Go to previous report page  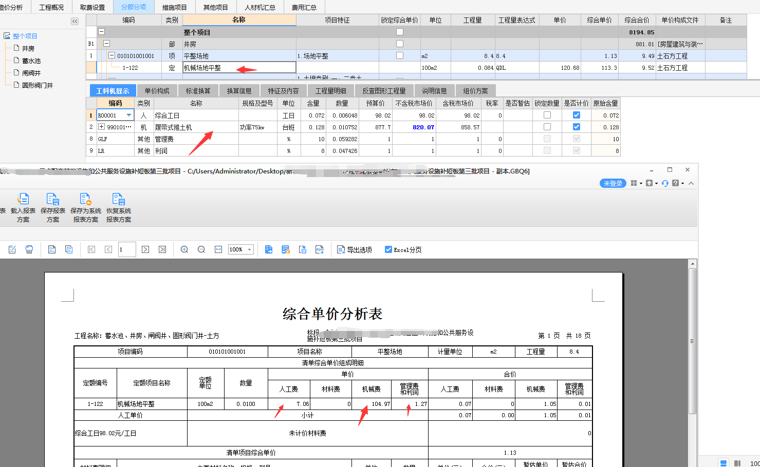pyautogui.click(x=108, y=249)
